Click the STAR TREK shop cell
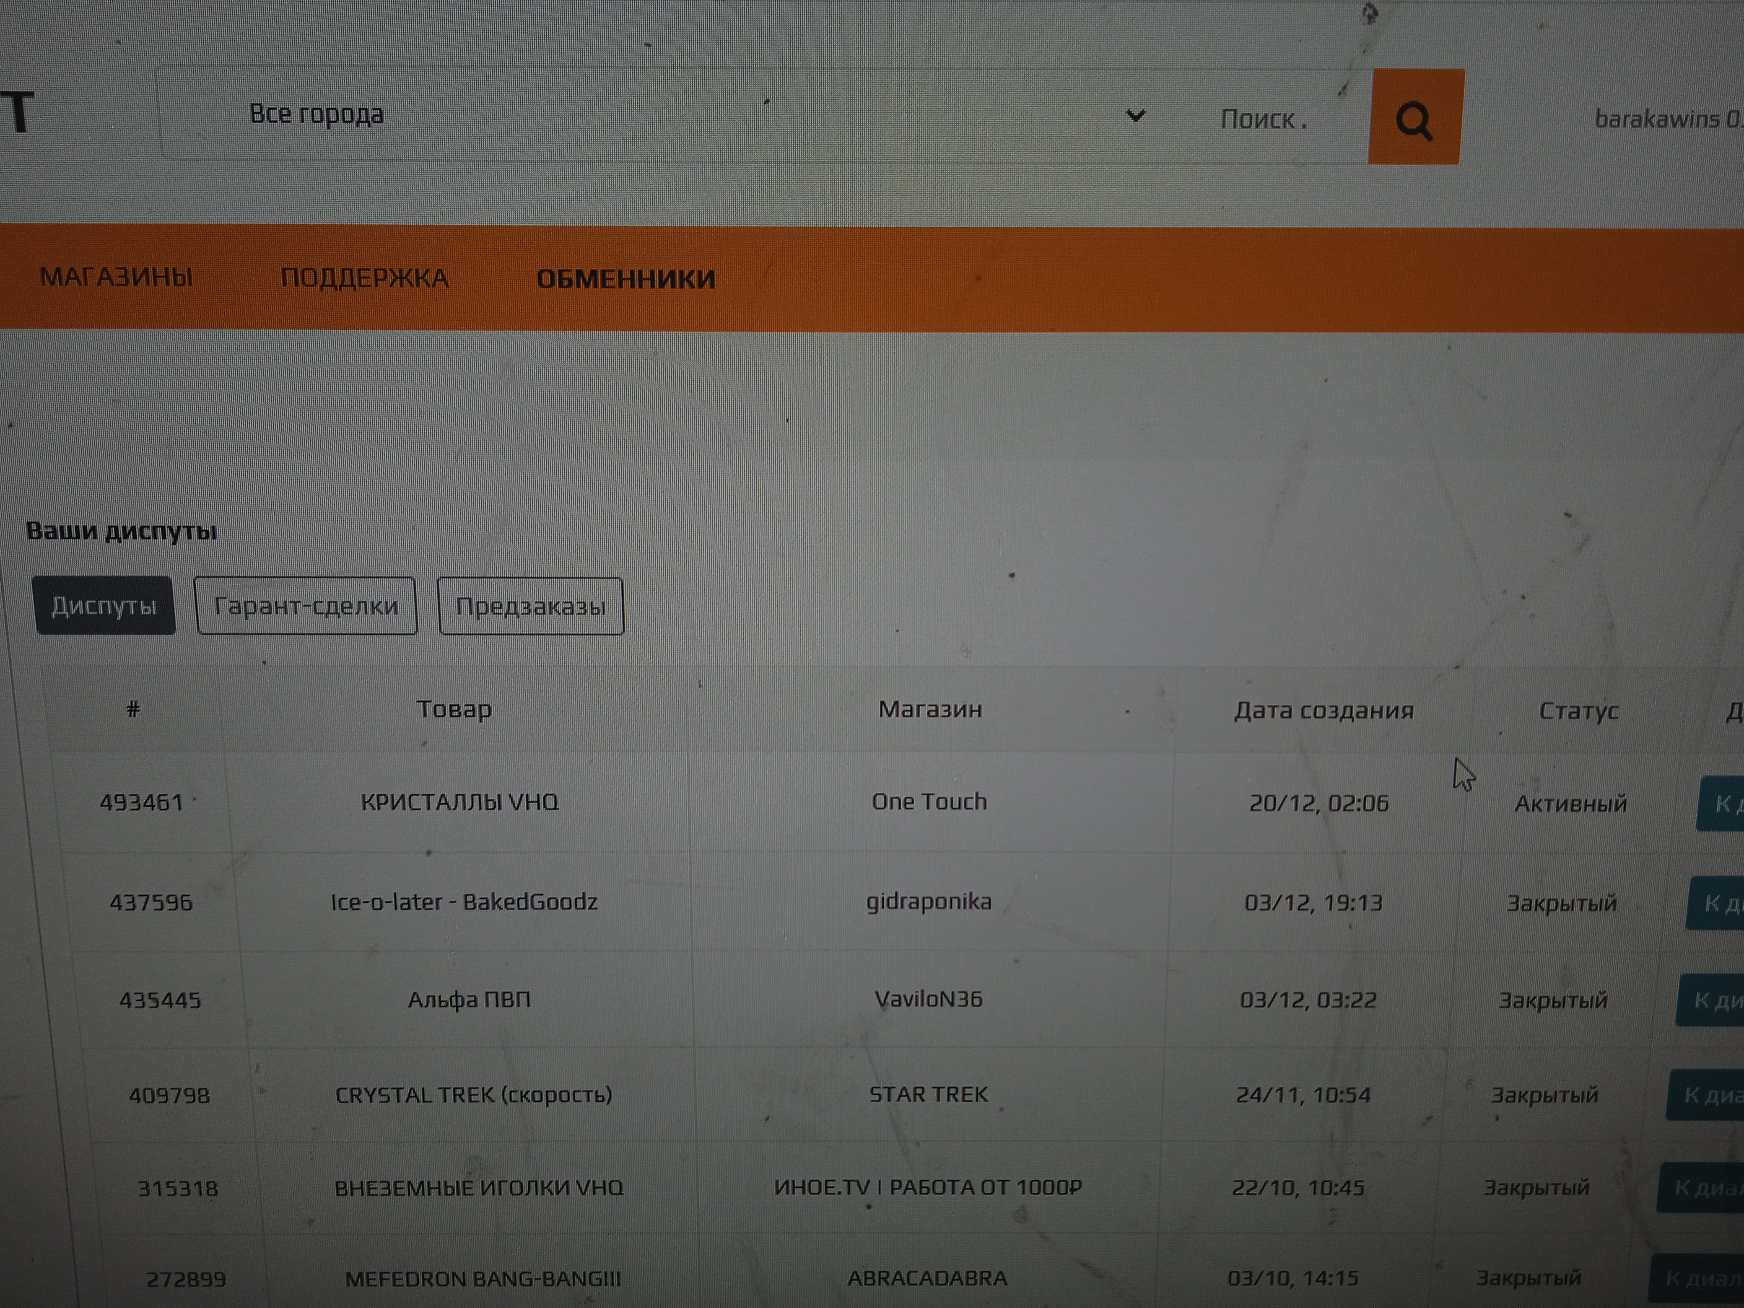The image size is (1744, 1308). (x=928, y=1094)
